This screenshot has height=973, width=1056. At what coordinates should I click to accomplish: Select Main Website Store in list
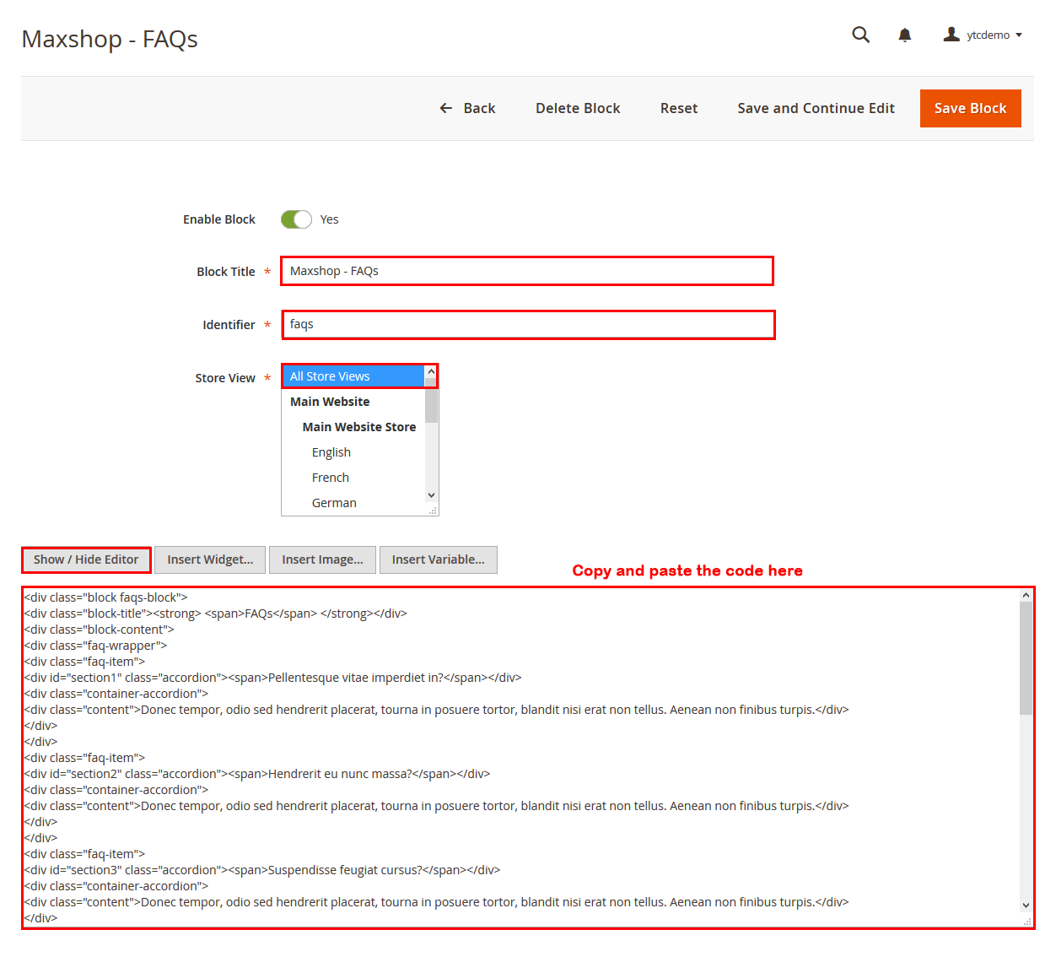[x=353, y=427]
